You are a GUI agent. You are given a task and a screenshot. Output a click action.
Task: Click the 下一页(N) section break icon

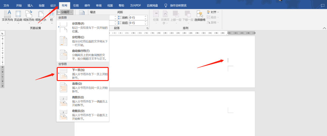(63, 74)
